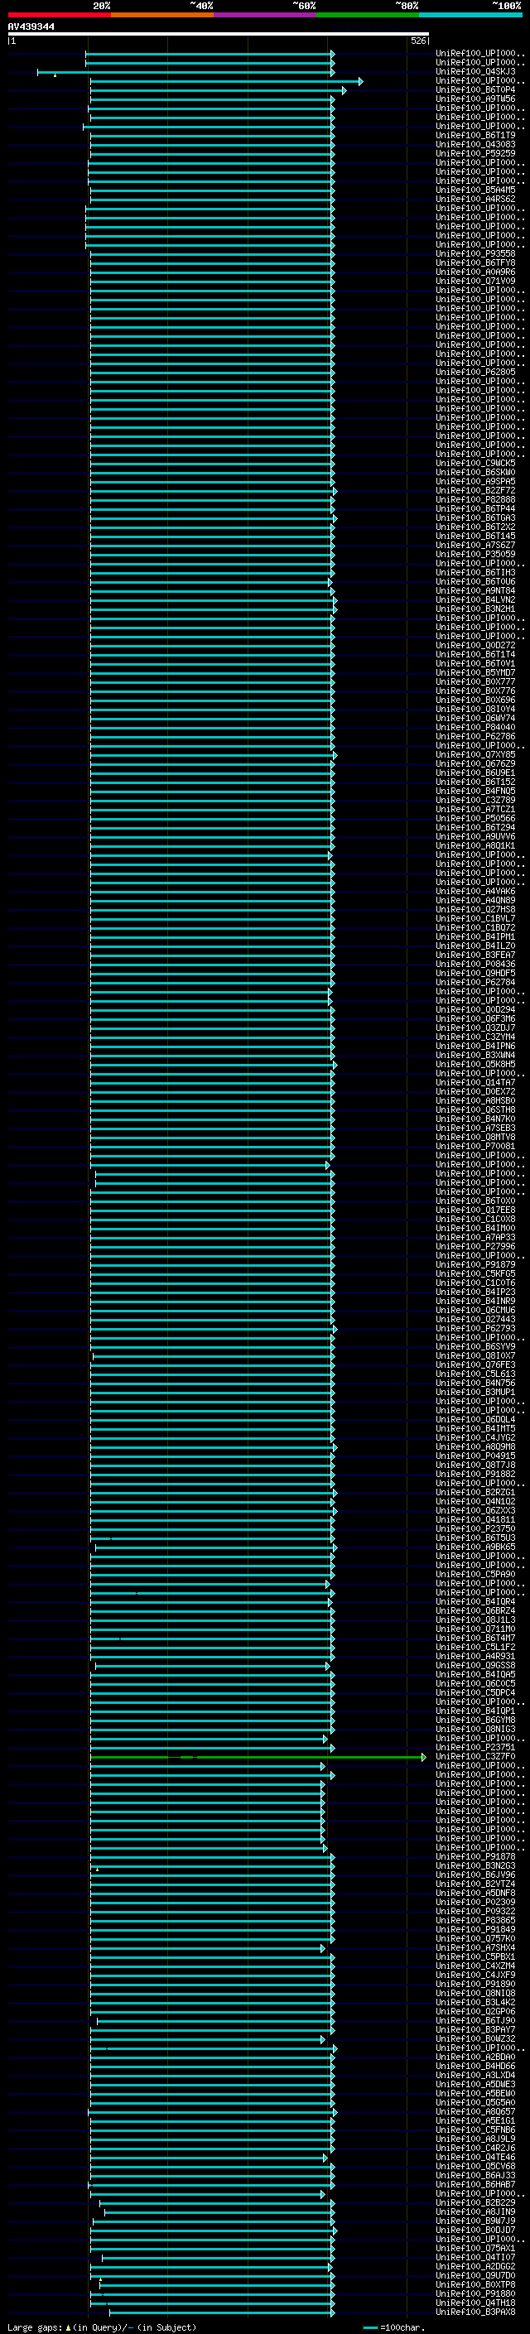Click hit label UniRef100_C9WCK5
This screenshot has height=2334, width=530.
[475, 463]
